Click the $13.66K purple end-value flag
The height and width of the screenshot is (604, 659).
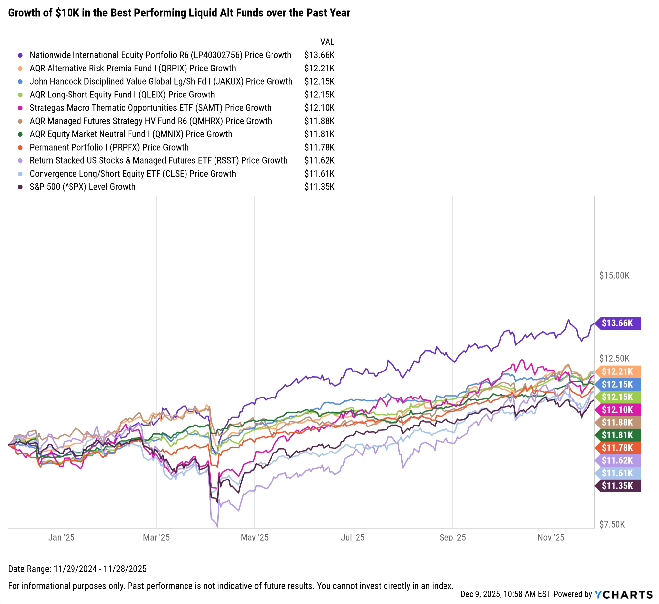point(618,323)
